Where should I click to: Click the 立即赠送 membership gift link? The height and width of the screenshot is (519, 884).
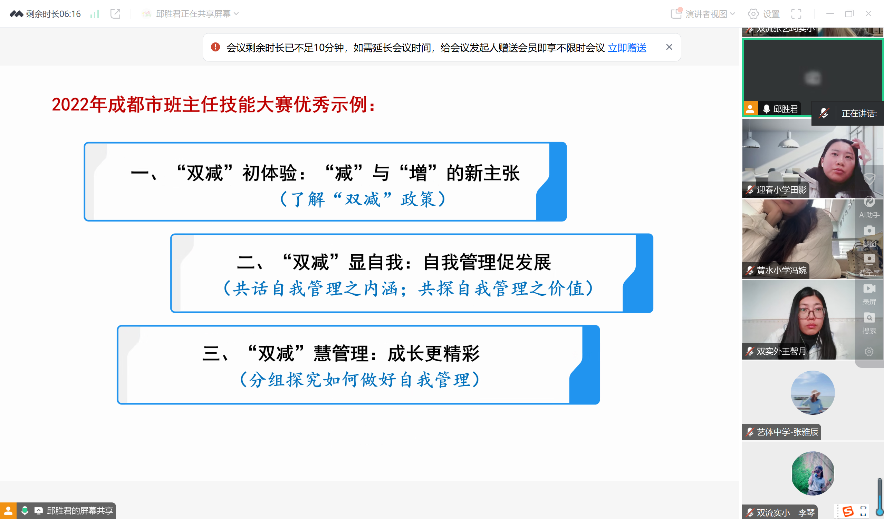pos(627,48)
